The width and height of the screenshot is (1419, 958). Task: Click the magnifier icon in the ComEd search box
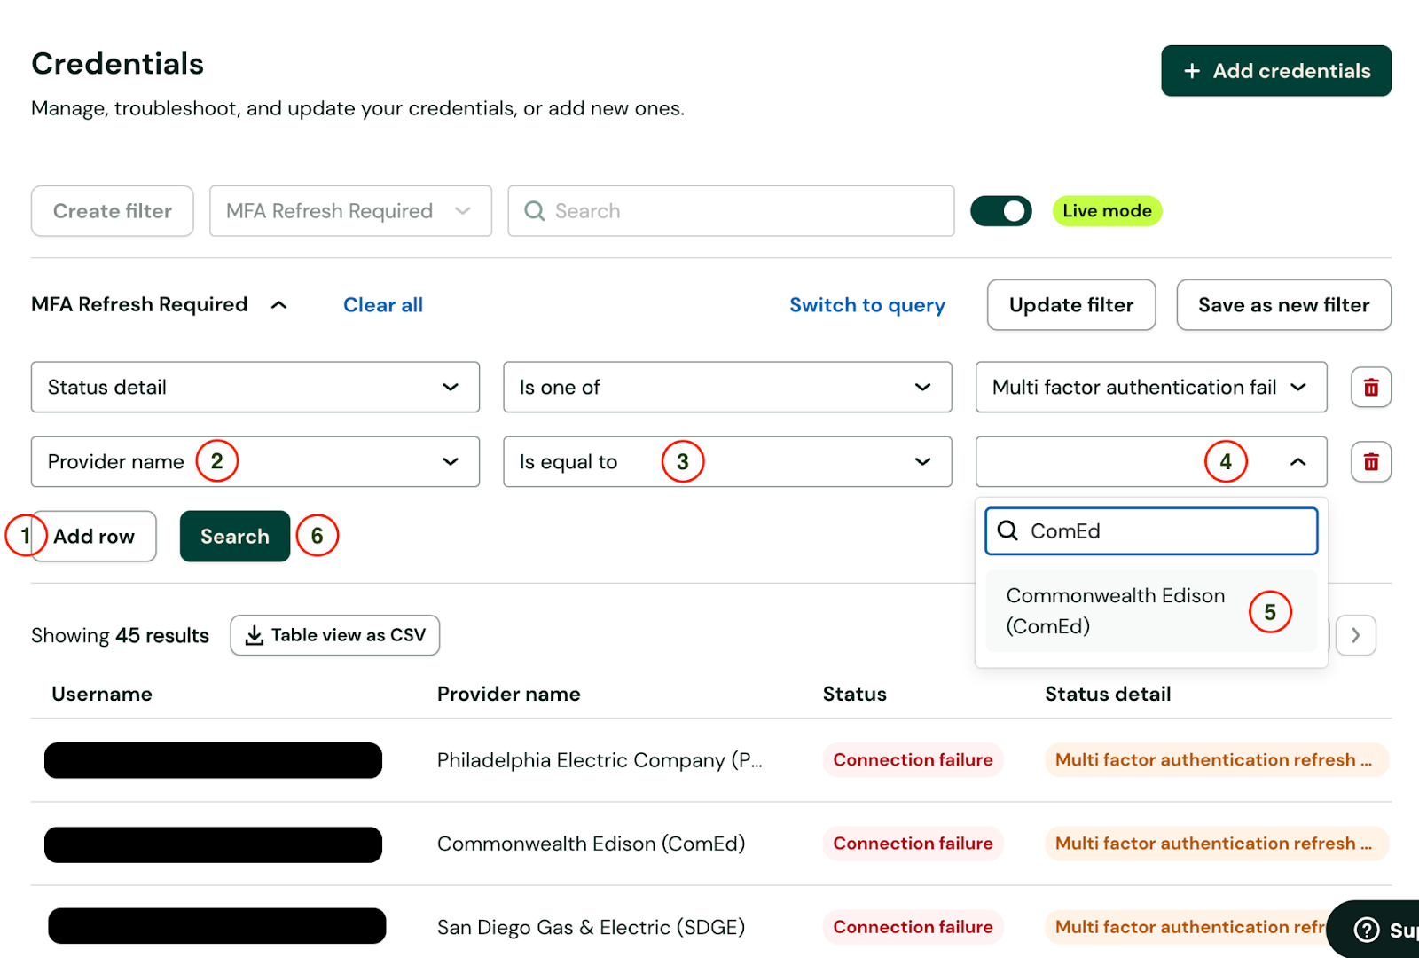[1007, 530]
